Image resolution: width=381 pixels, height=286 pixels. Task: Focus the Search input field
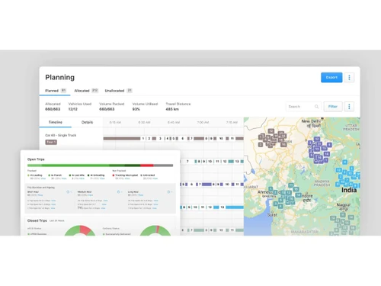click(x=303, y=107)
